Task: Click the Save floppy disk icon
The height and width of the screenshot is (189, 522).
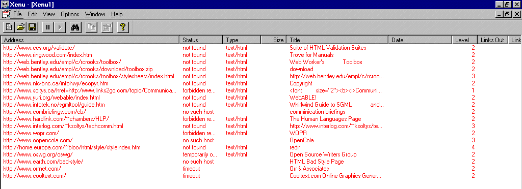Action: (32, 27)
